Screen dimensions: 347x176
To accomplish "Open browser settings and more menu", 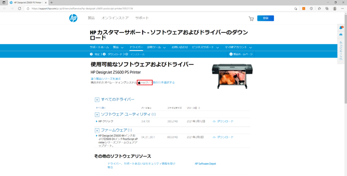I will tap(343, 8).
